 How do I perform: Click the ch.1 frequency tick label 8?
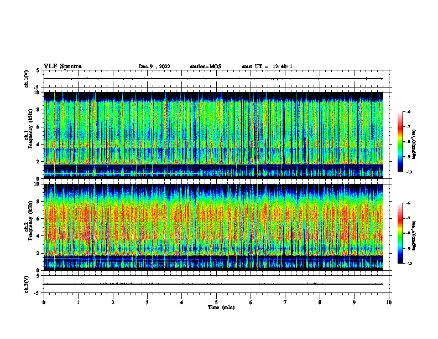39,110
